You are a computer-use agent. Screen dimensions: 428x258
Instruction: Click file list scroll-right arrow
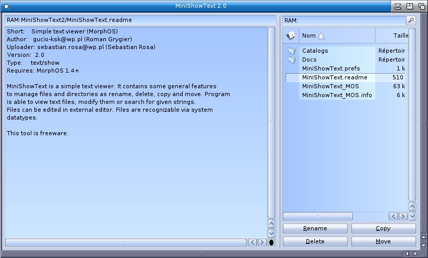[403, 216]
